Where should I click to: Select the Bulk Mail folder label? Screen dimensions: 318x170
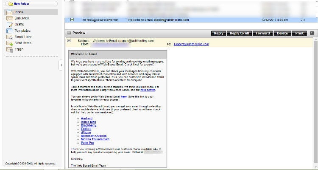coord(22,18)
